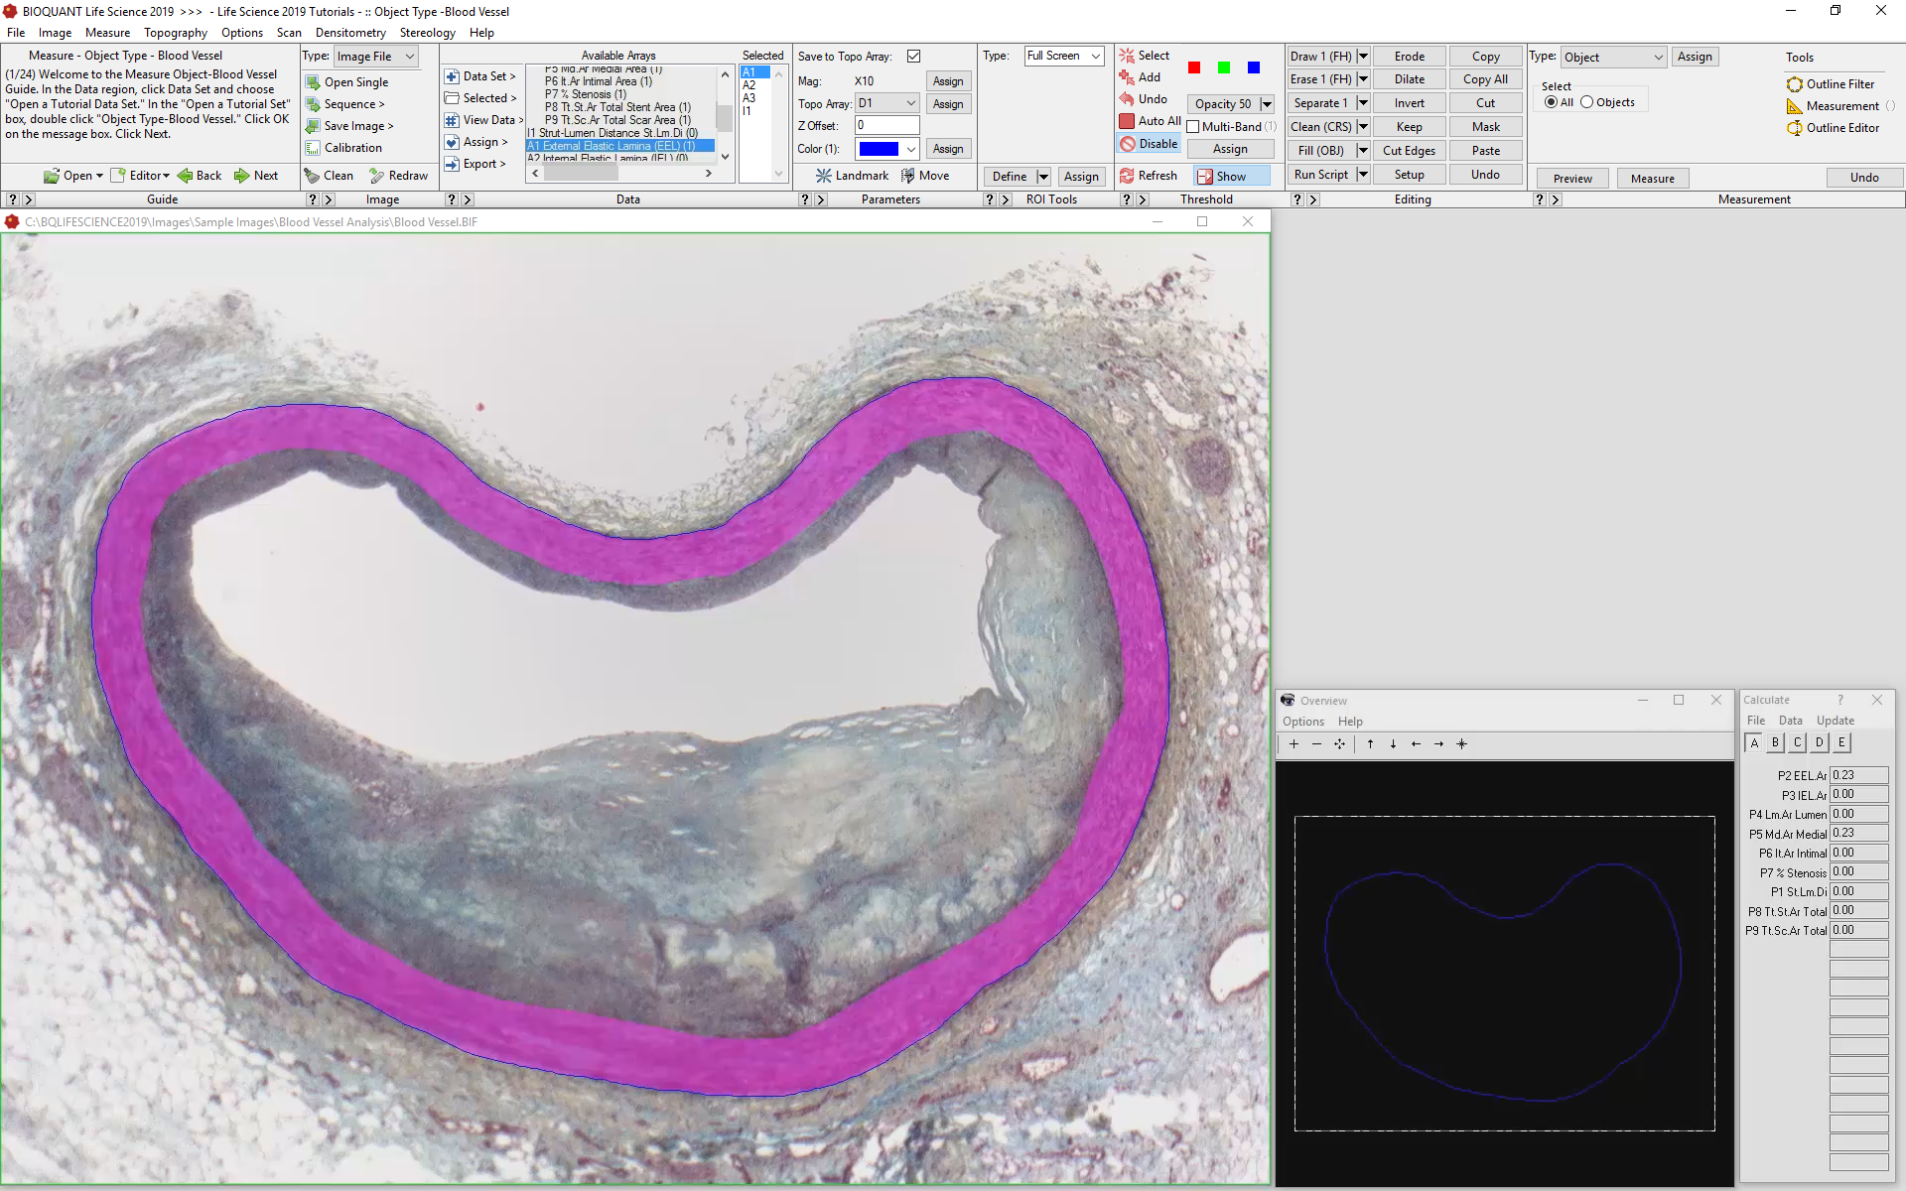Switch to Calculate tab B
1906x1191 pixels.
click(x=1775, y=742)
